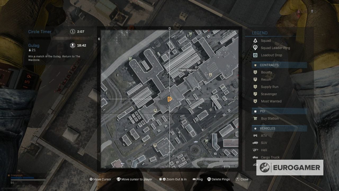This screenshot has height=191, width=339.
Task: Click the Move Cursor control hint
Action: (100, 179)
